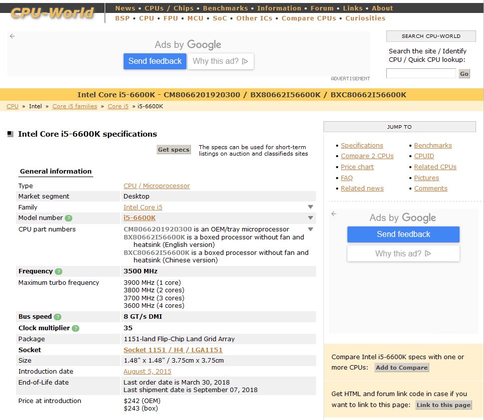Screen dimensions: 484x420
Task: Click the back arrow in the top ad banner
Action: click(12, 36)
